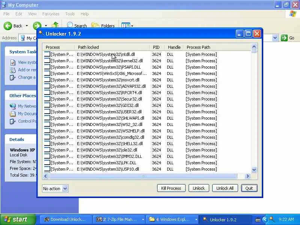Open the View menu in My Computer

point(32,14)
